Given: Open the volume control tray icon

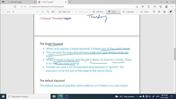Looking at the screenshot, I should click(x=150, y=97).
